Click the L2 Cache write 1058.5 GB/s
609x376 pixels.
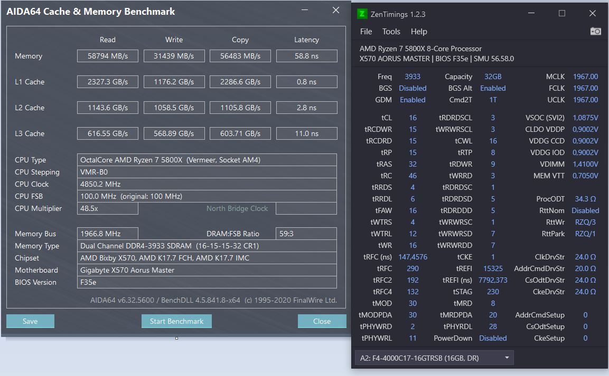pyautogui.click(x=174, y=108)
